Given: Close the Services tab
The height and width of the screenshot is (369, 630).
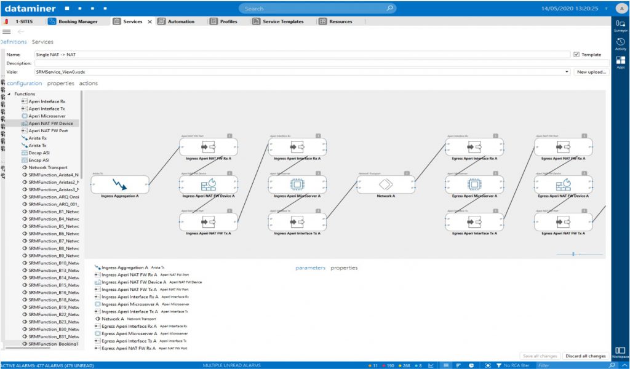Looking at the screenshot, I should 150,22.
